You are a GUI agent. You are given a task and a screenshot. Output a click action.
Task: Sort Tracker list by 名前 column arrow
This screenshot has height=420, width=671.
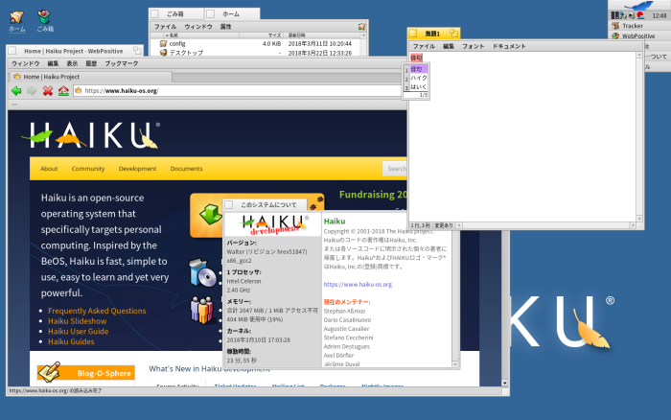pos(167,35)
